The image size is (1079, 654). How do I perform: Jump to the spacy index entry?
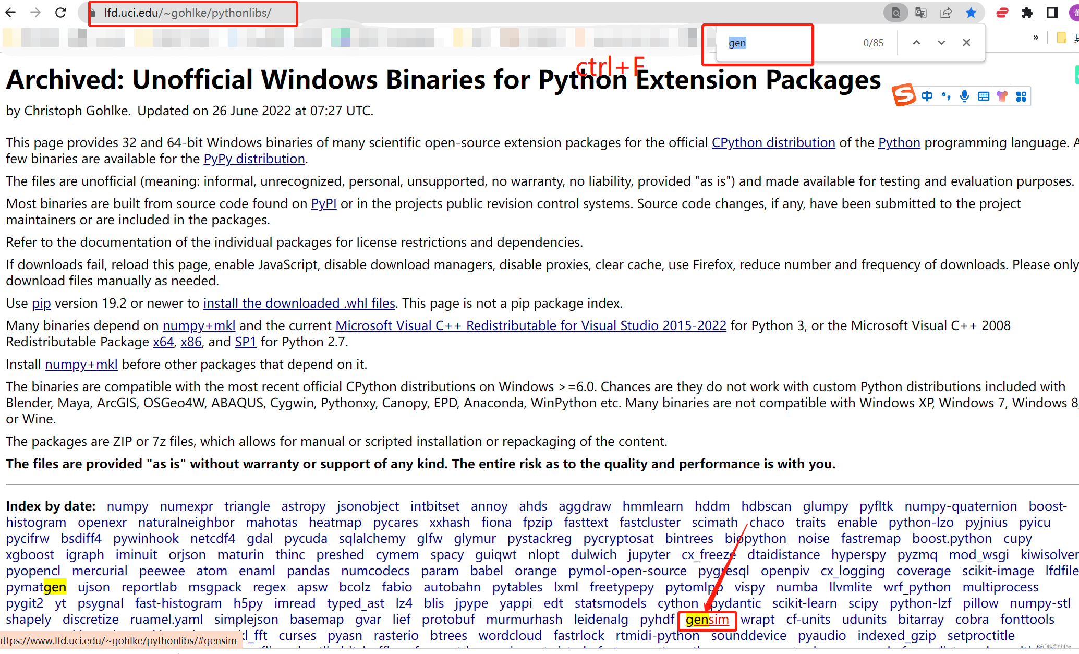click(447, 554)
